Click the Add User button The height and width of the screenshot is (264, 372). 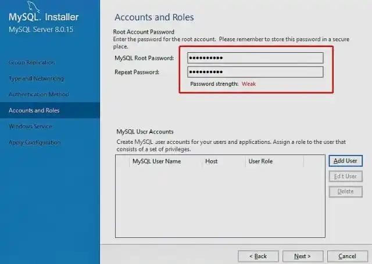[345, 161]
